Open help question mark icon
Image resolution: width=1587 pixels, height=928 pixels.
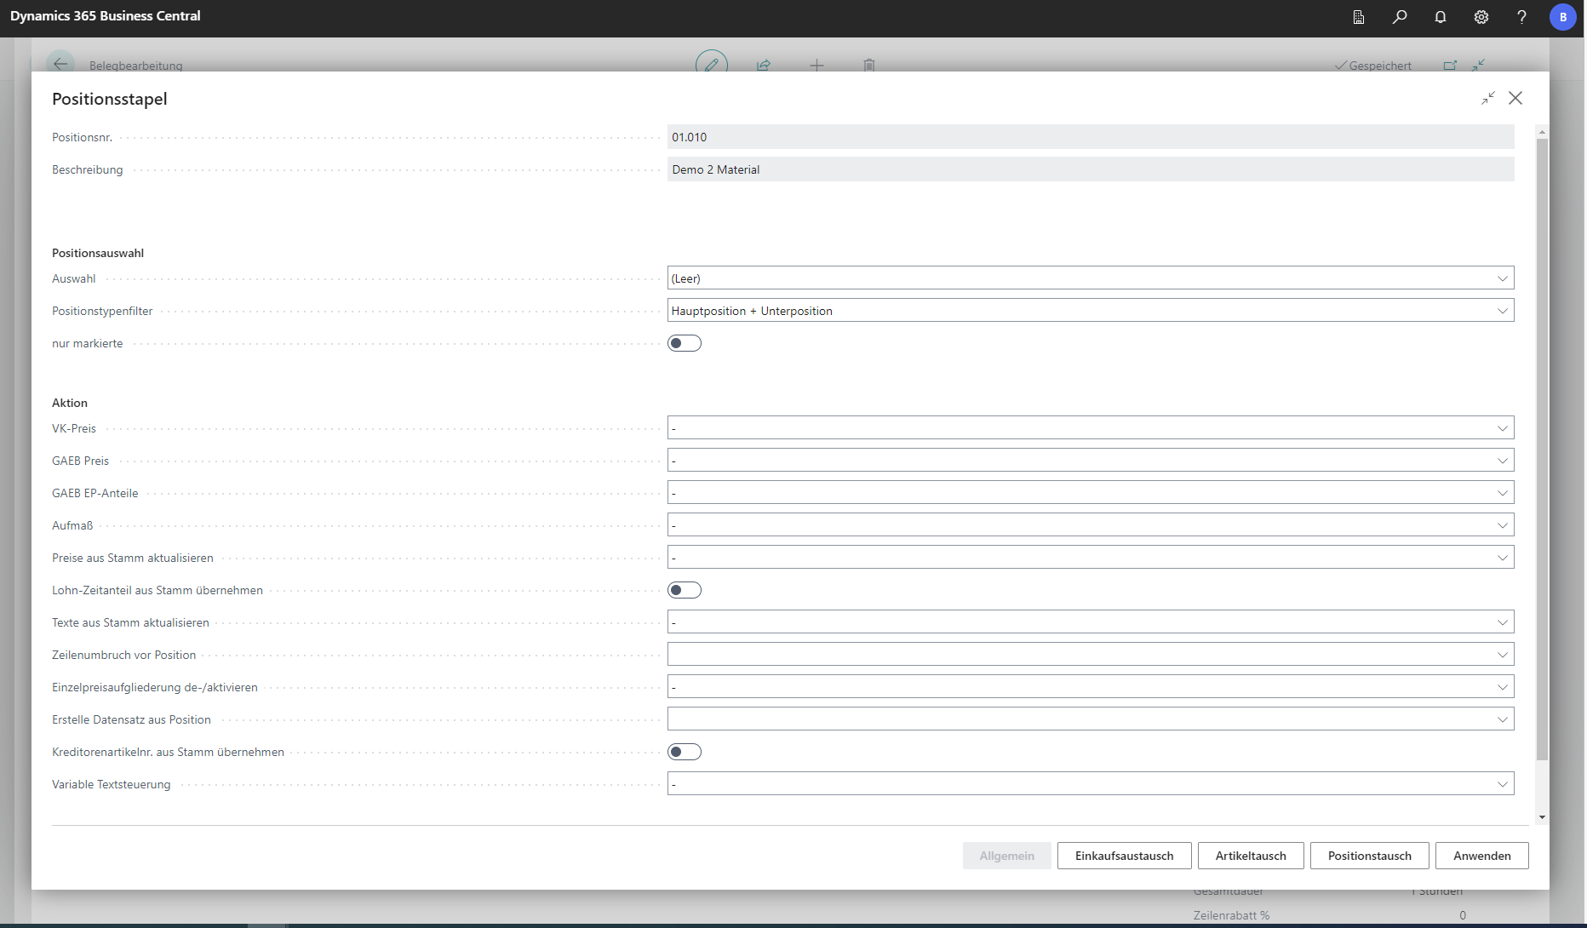coord(1521,17)
